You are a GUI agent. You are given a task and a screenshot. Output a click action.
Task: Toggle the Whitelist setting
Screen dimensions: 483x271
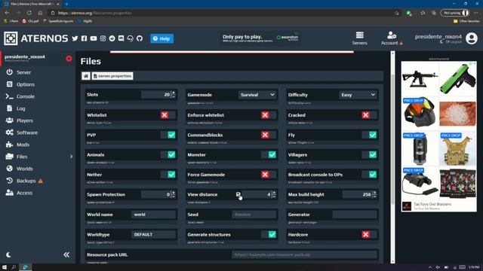point(168,115)
